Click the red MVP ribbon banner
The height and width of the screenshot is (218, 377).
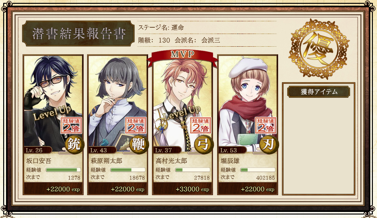click(182, 56)
